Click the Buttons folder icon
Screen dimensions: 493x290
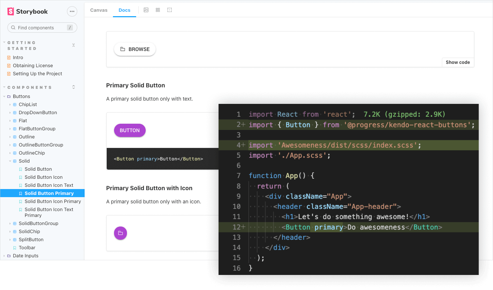click(9, 97)
